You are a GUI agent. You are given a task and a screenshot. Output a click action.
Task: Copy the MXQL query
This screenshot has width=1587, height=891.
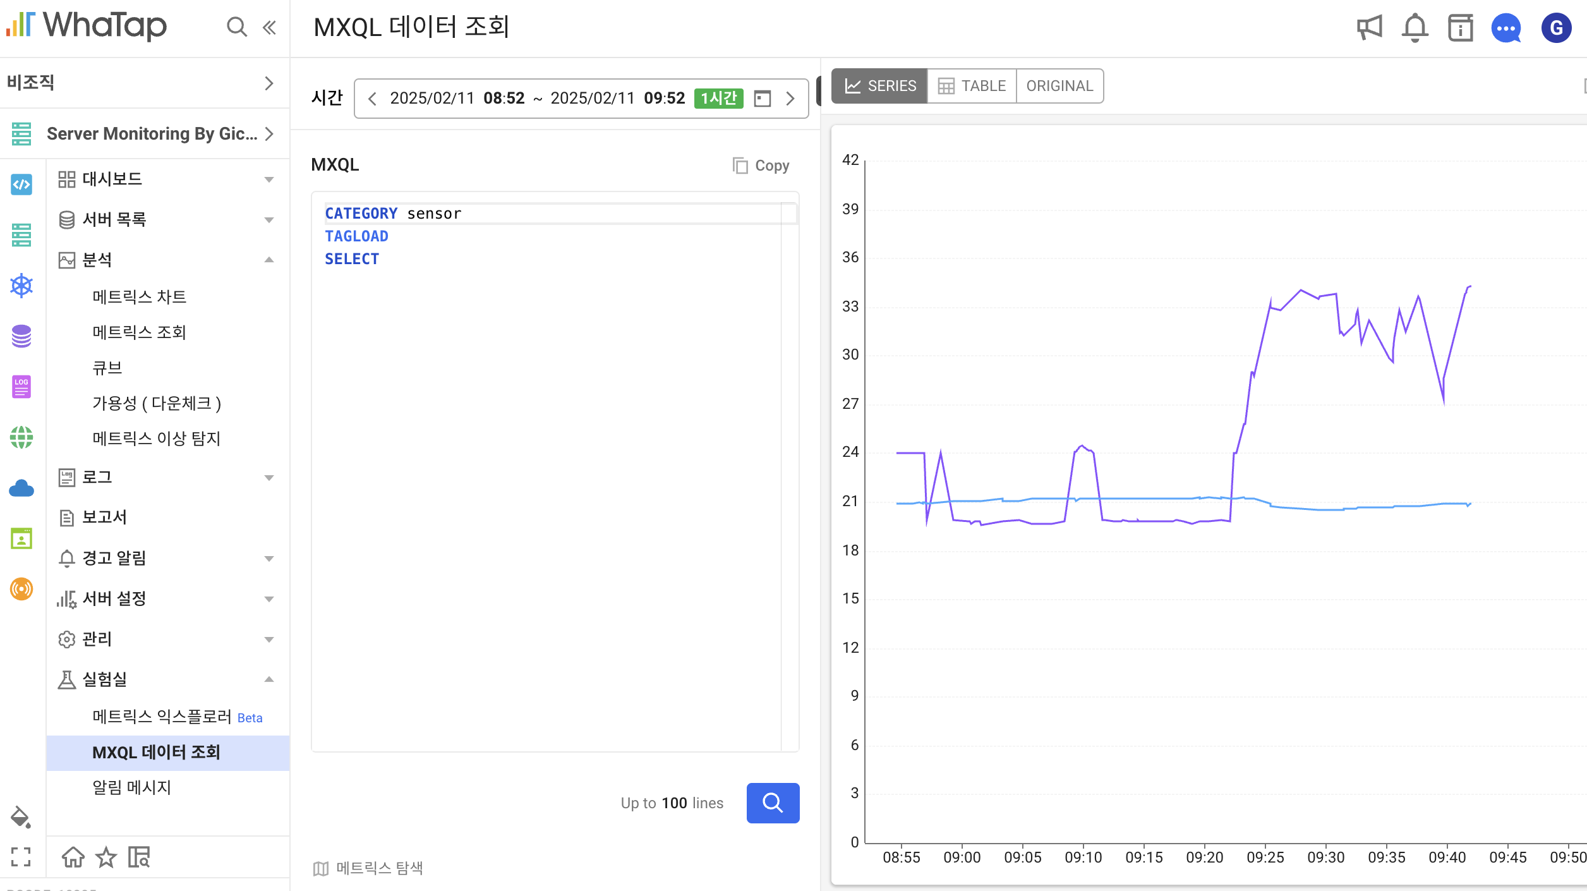(x=761, y=166)
